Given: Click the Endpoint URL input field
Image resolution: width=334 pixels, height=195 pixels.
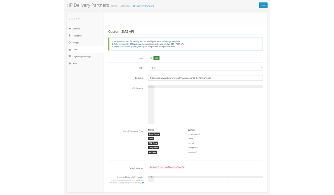Looking at the screenshot, I should [x=205, y=78].
